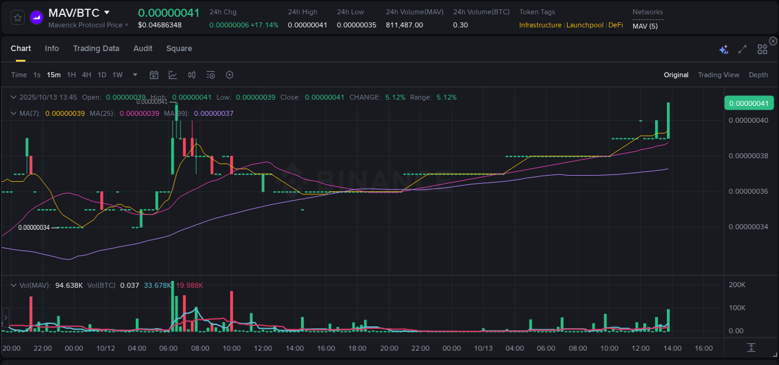Click the grid widgets icon top right

click(762, 49)
